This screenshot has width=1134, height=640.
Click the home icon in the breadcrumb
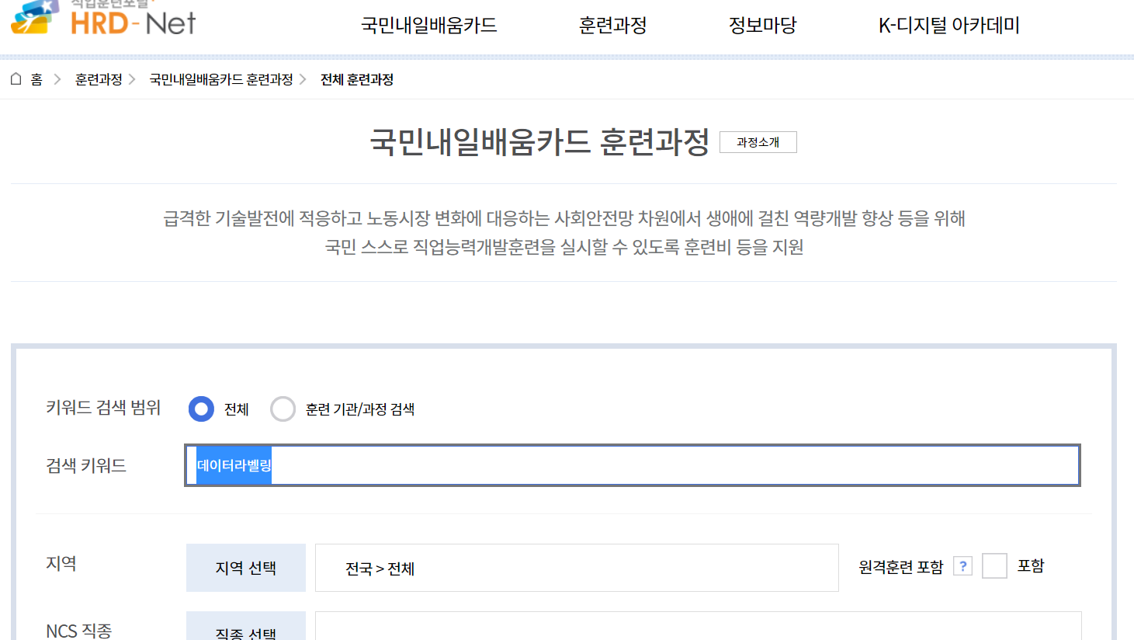(16, 79)
